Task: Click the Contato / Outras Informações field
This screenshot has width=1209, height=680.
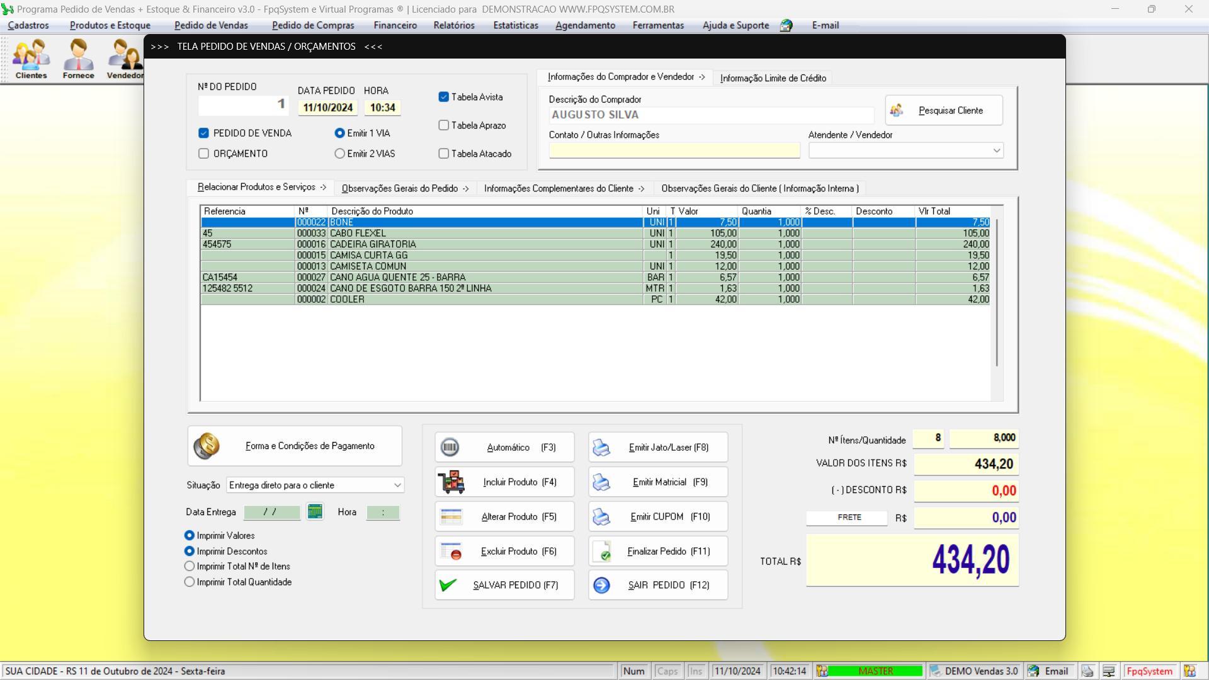Action: point(674,150)
